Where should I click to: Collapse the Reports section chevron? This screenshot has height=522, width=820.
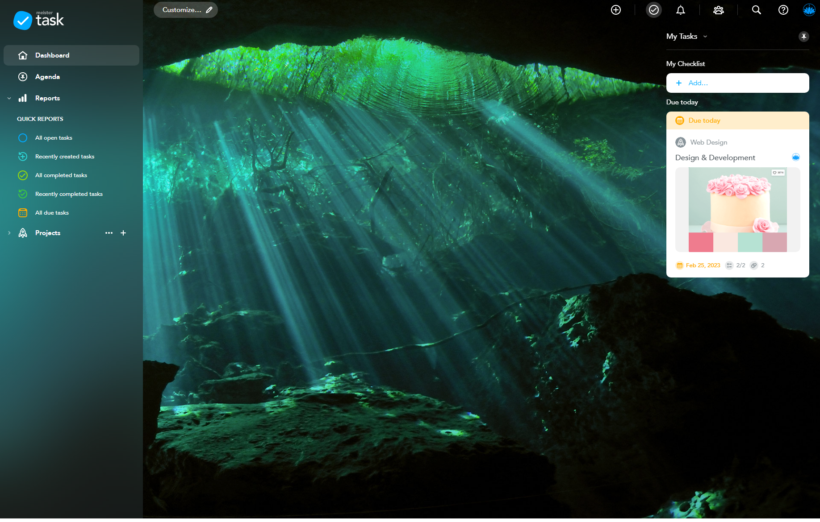[9, 98]
